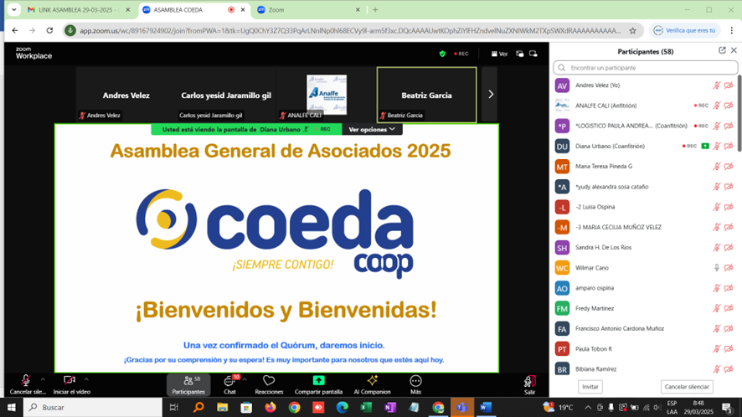This screenshot has height=417, width=742.
Task: Pop out the Participantes panel
Action: [722, 51]
